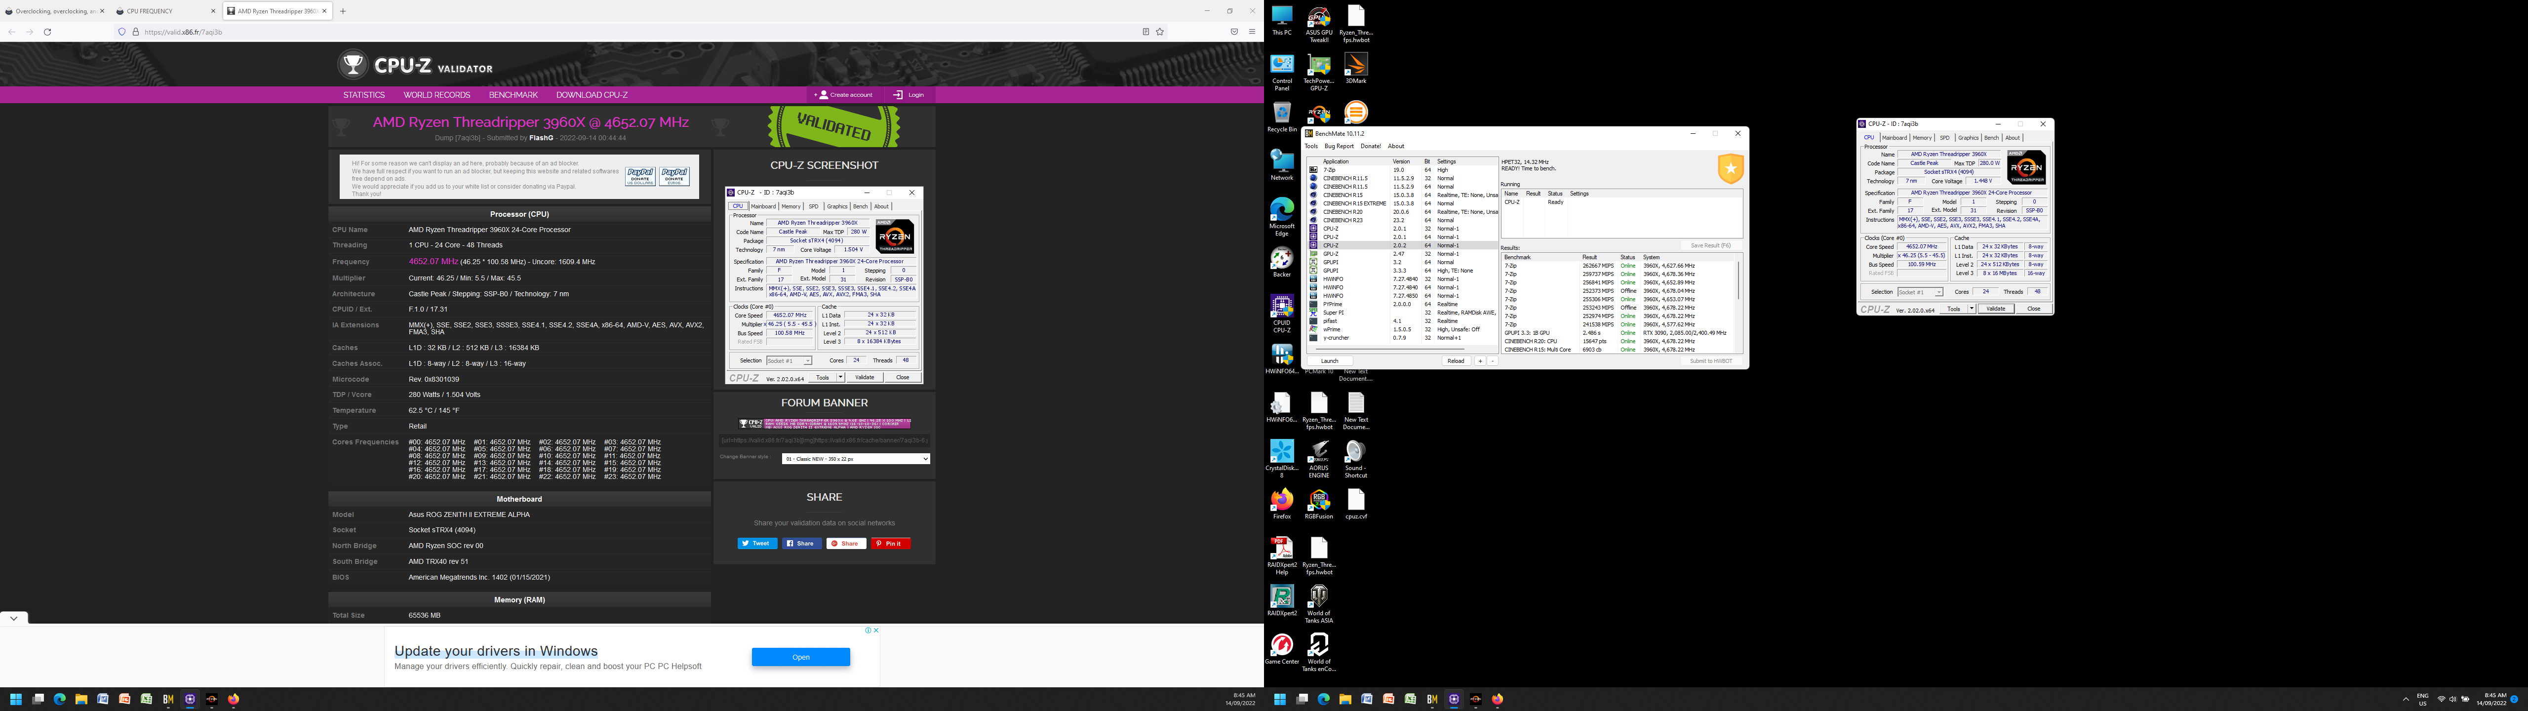Select the This PC desktop icon
Image resolution: width=2528 pixels, height=711 pixels.
[x=1282, y=21]
